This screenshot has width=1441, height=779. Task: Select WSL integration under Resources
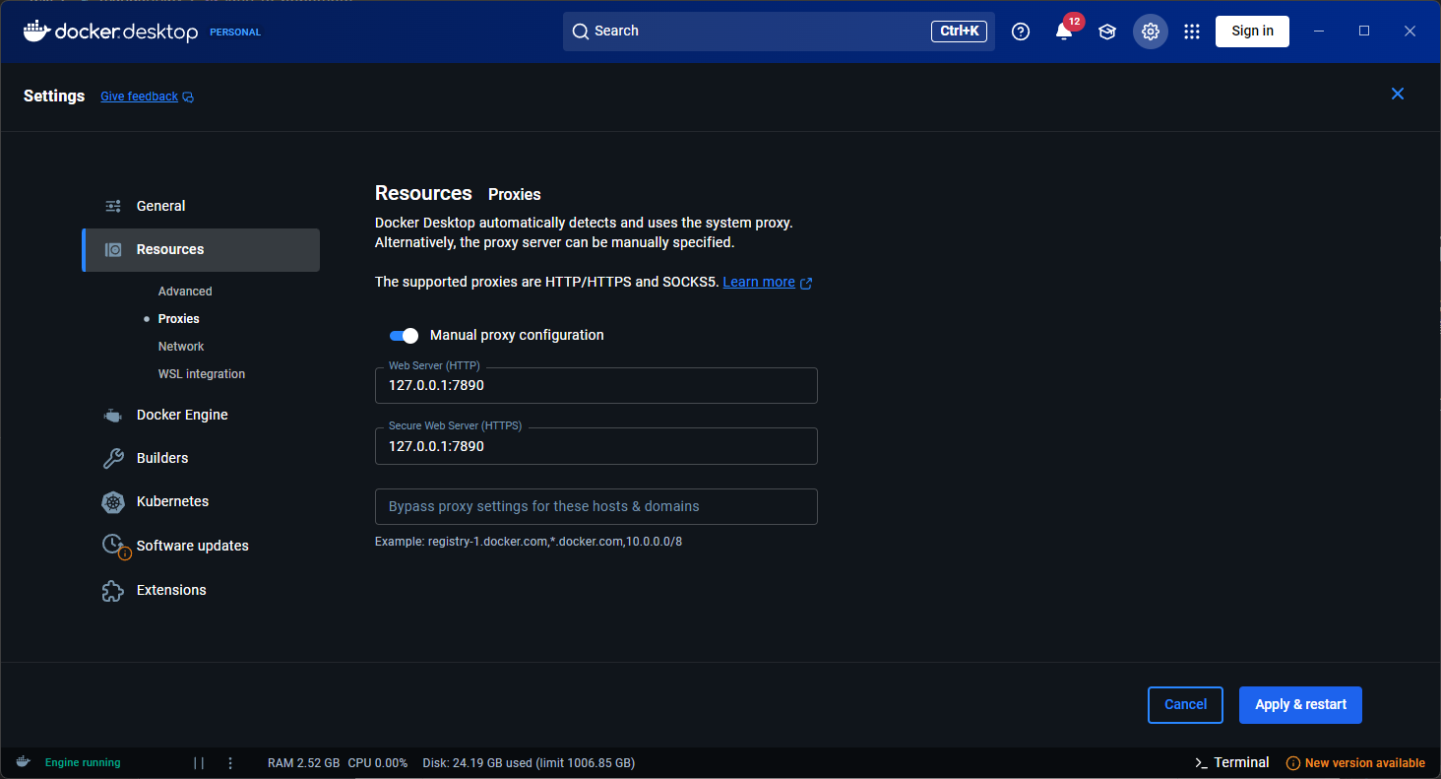[x=202, y=374]
